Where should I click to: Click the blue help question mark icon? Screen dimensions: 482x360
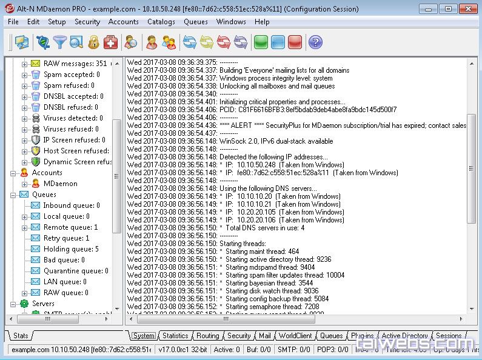[x=315, y=42]
